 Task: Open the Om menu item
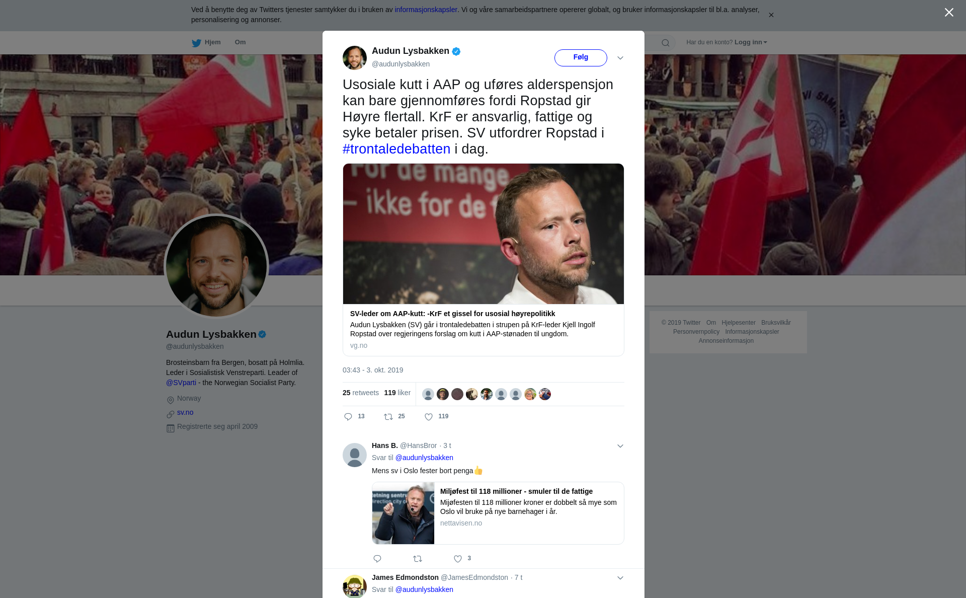[x=240, y=42]
